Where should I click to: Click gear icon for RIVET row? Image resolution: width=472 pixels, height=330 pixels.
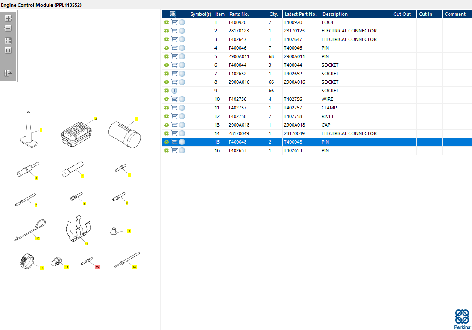point(167,116)
